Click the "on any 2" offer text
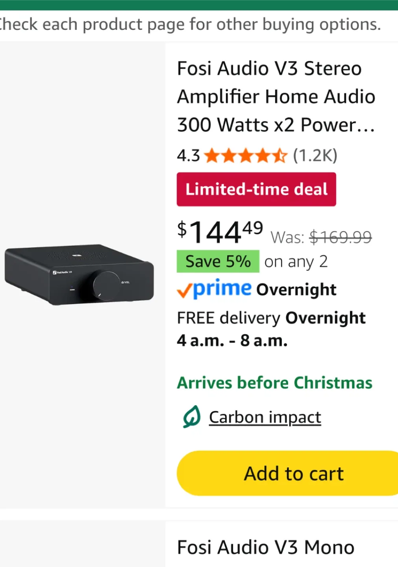Image resolution: width=398 pixels, height=567 pixels. click(296, 261)
